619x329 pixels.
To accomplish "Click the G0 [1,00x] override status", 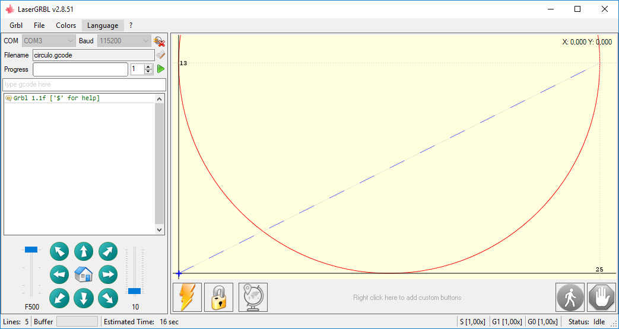I will 543,322.
